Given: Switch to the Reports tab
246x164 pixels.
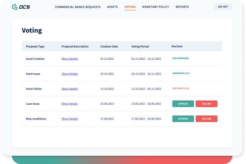Looking at the screenshot, I should point(182,7).
